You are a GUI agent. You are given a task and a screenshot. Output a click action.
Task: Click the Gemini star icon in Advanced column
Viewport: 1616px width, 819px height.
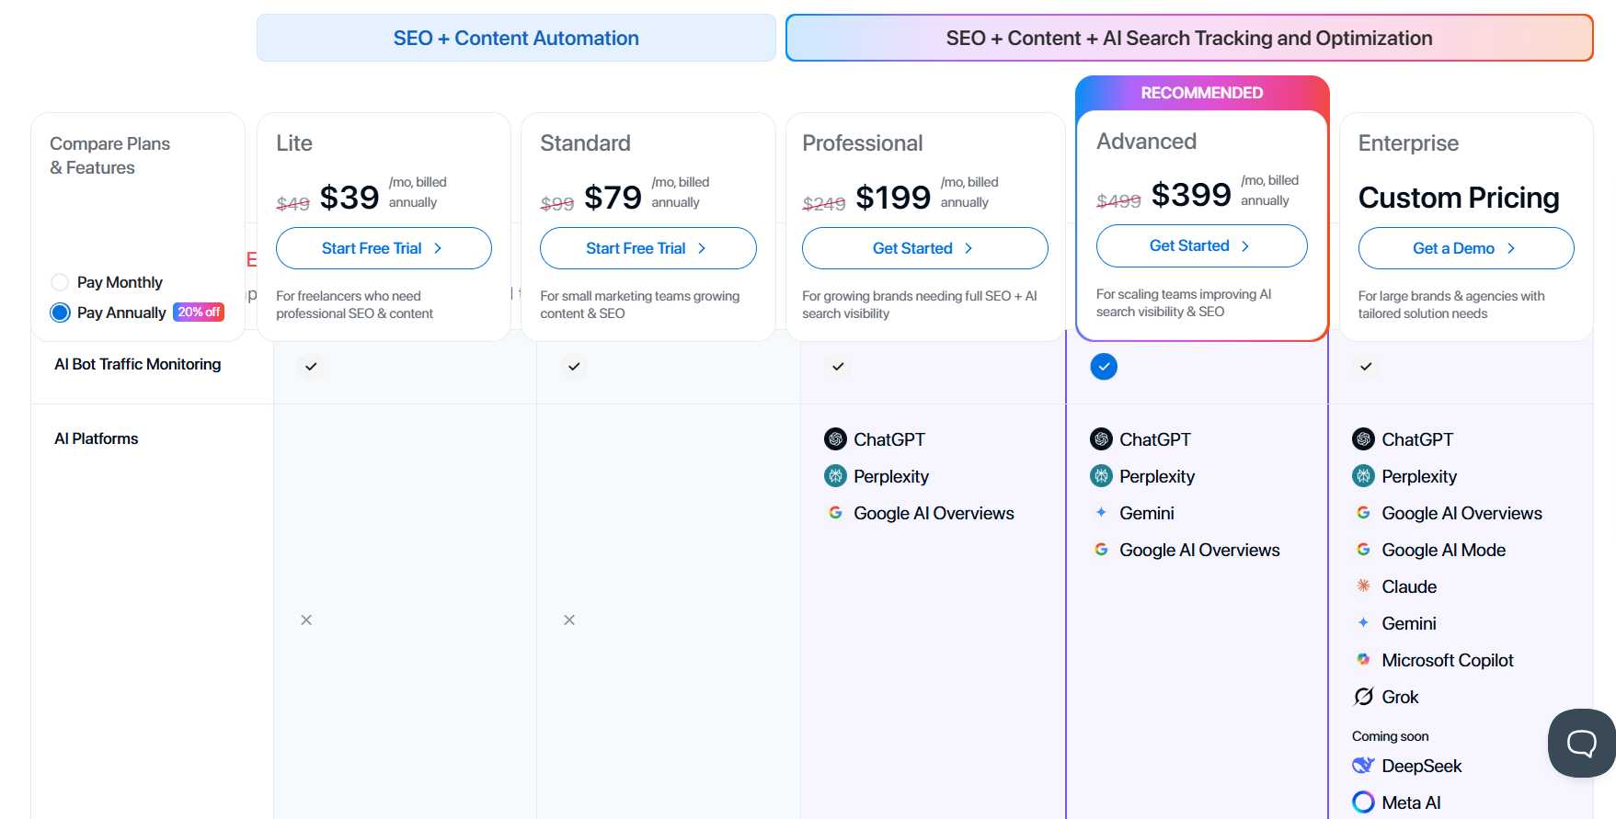(1101, 512)
